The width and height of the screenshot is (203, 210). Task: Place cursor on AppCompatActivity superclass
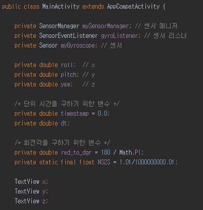133,7
